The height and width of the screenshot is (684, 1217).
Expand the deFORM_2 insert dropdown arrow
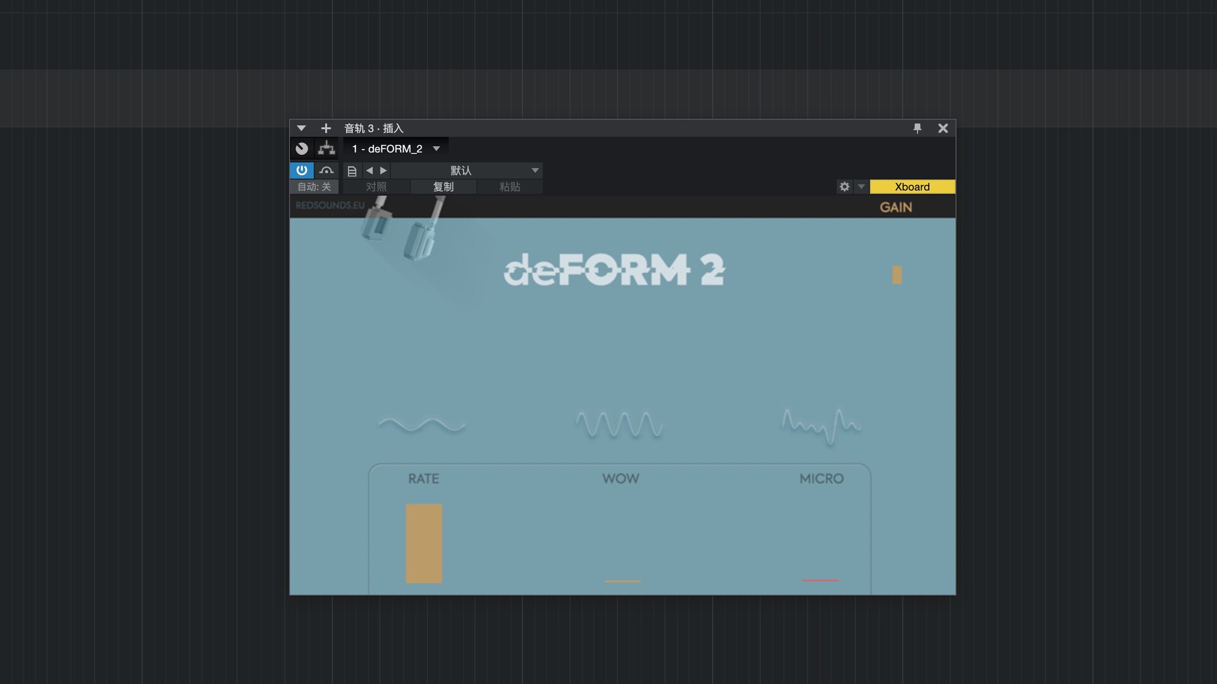tap(436, 149)
